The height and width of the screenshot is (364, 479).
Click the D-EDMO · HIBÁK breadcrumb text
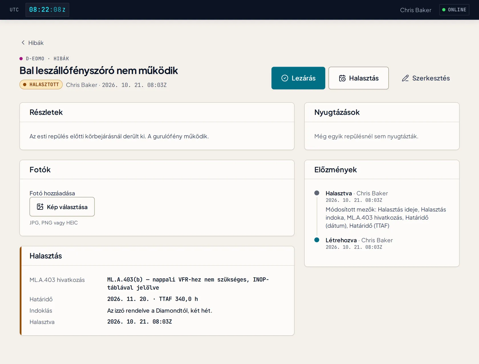47,59
